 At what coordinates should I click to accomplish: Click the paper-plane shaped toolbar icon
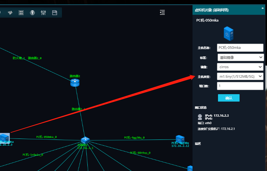pyautogui.click(x=10, y=13)
